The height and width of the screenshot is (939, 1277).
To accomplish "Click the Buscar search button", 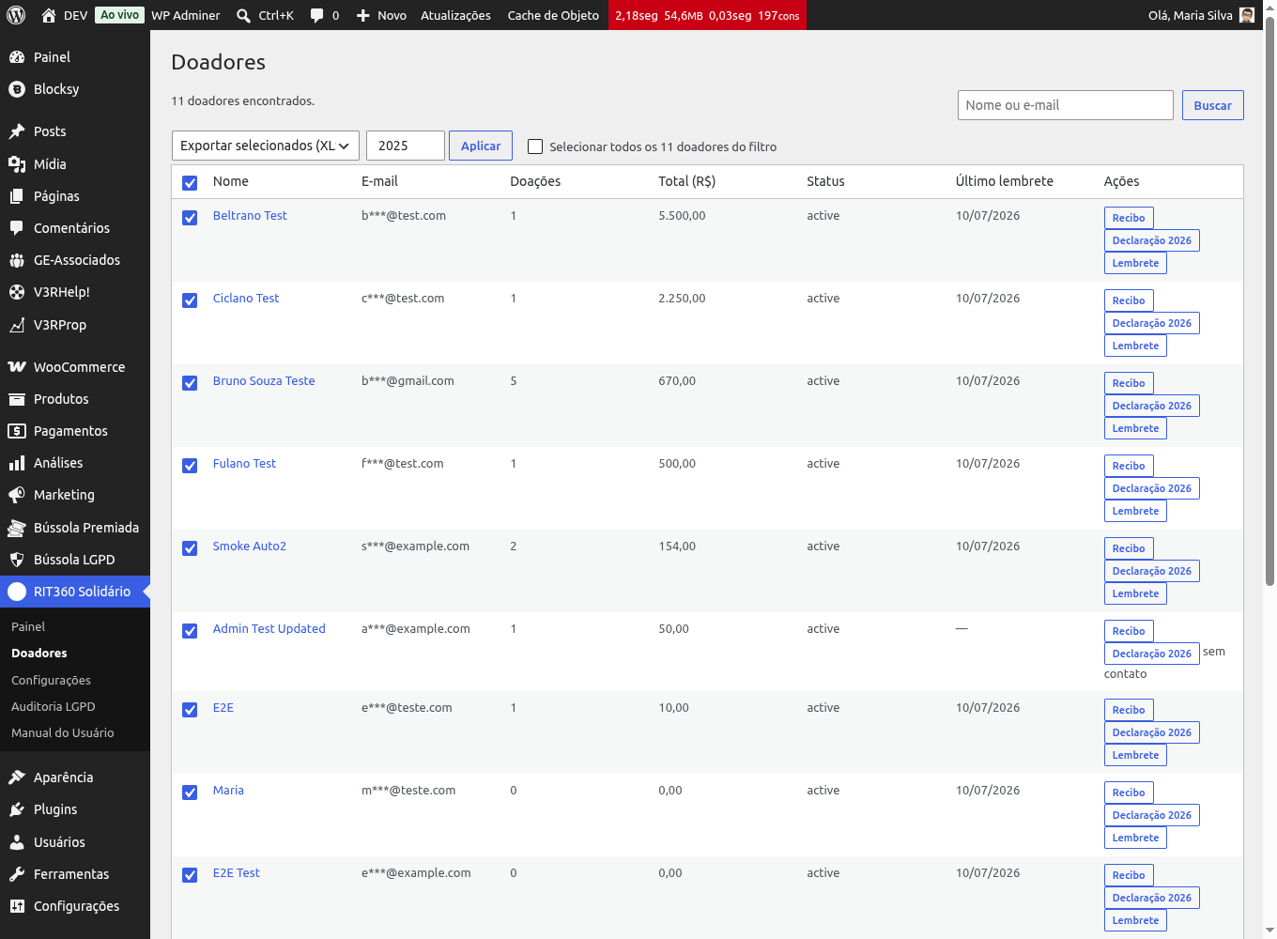I will point(1212,105).
